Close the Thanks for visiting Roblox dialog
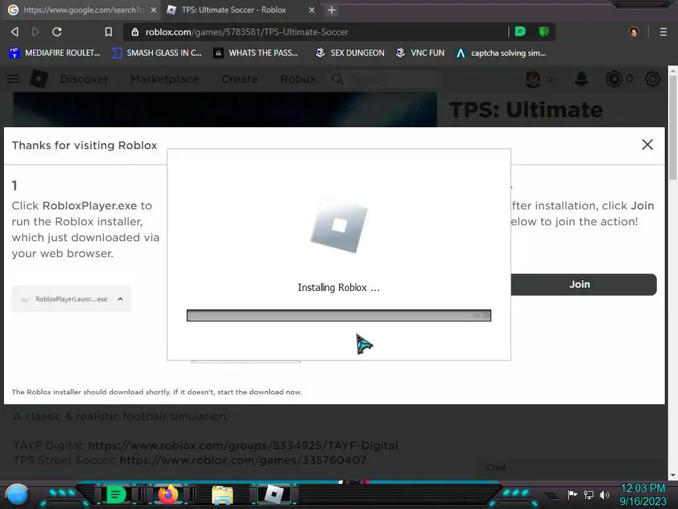The height and width of the screenshot is (509, 678). pyautogui.click(x=648, y=144)
